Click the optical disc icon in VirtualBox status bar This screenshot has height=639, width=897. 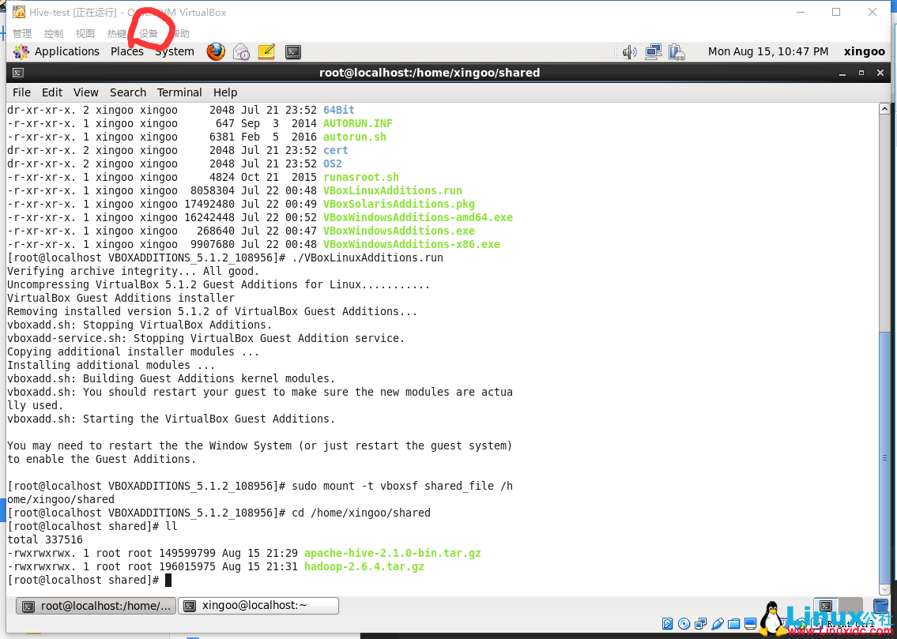pos(683,624)
